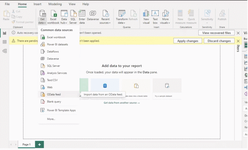Click the Refresh ribbon icon

(x=133, y=15)
